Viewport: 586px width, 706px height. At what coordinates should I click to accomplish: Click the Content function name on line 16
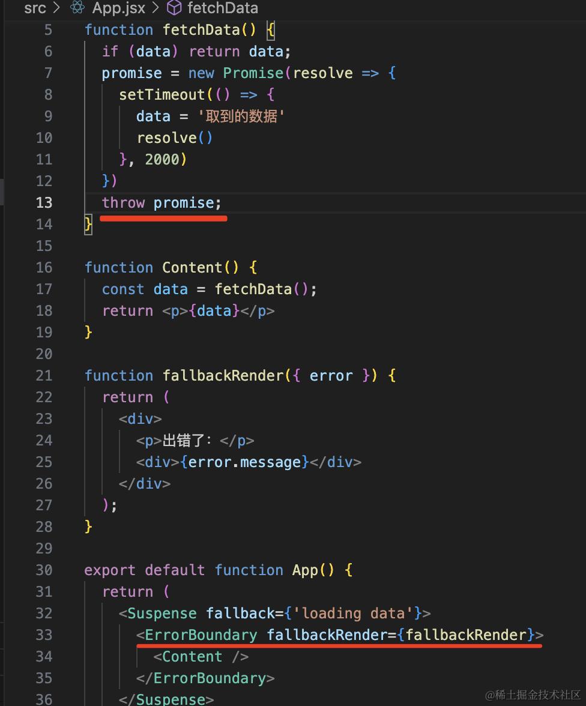point(192,268)
